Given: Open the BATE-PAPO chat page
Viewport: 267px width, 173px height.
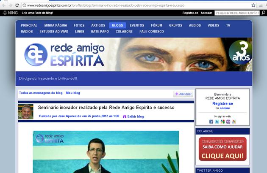Looking at the screenshot, I should tap(100, 31).
